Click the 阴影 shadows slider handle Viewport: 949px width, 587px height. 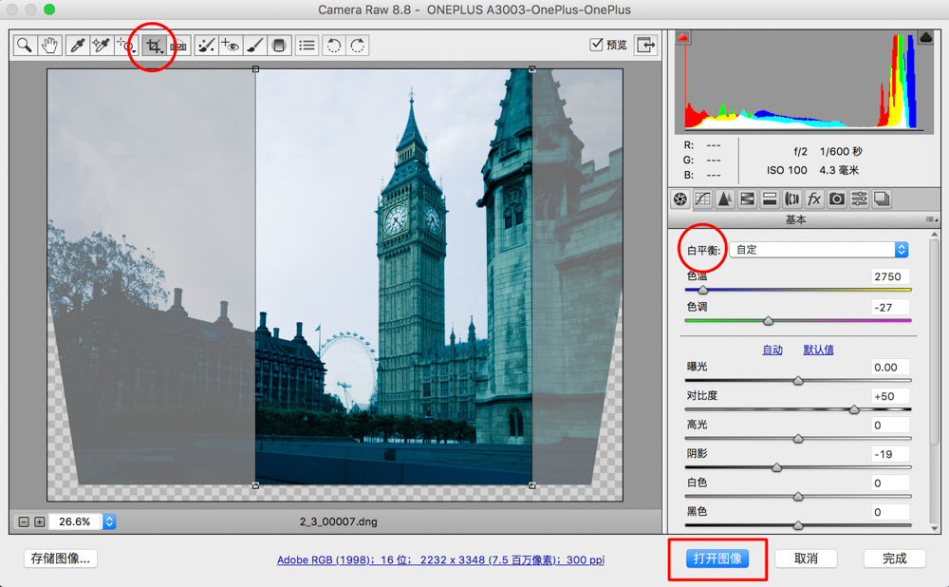(x=776, y=467)
